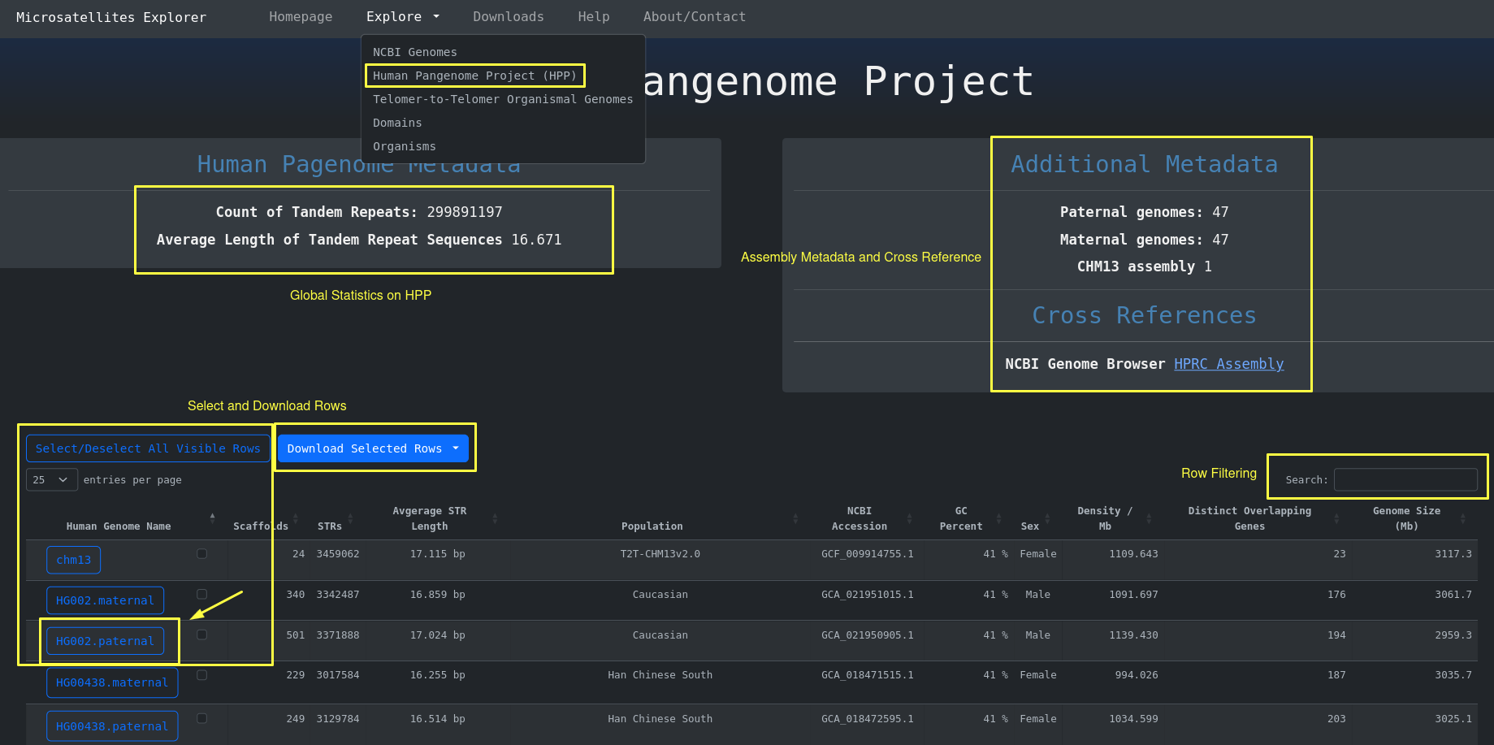
Task: Click the GC Percent sort arrows
Action: pyautogui.click(x=998, y=518)
